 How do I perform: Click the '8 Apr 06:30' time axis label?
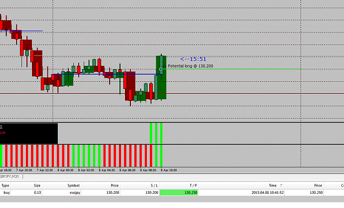[127, 170]
